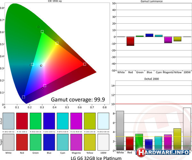Click the Target Blue color swatch

coord(49,142)
